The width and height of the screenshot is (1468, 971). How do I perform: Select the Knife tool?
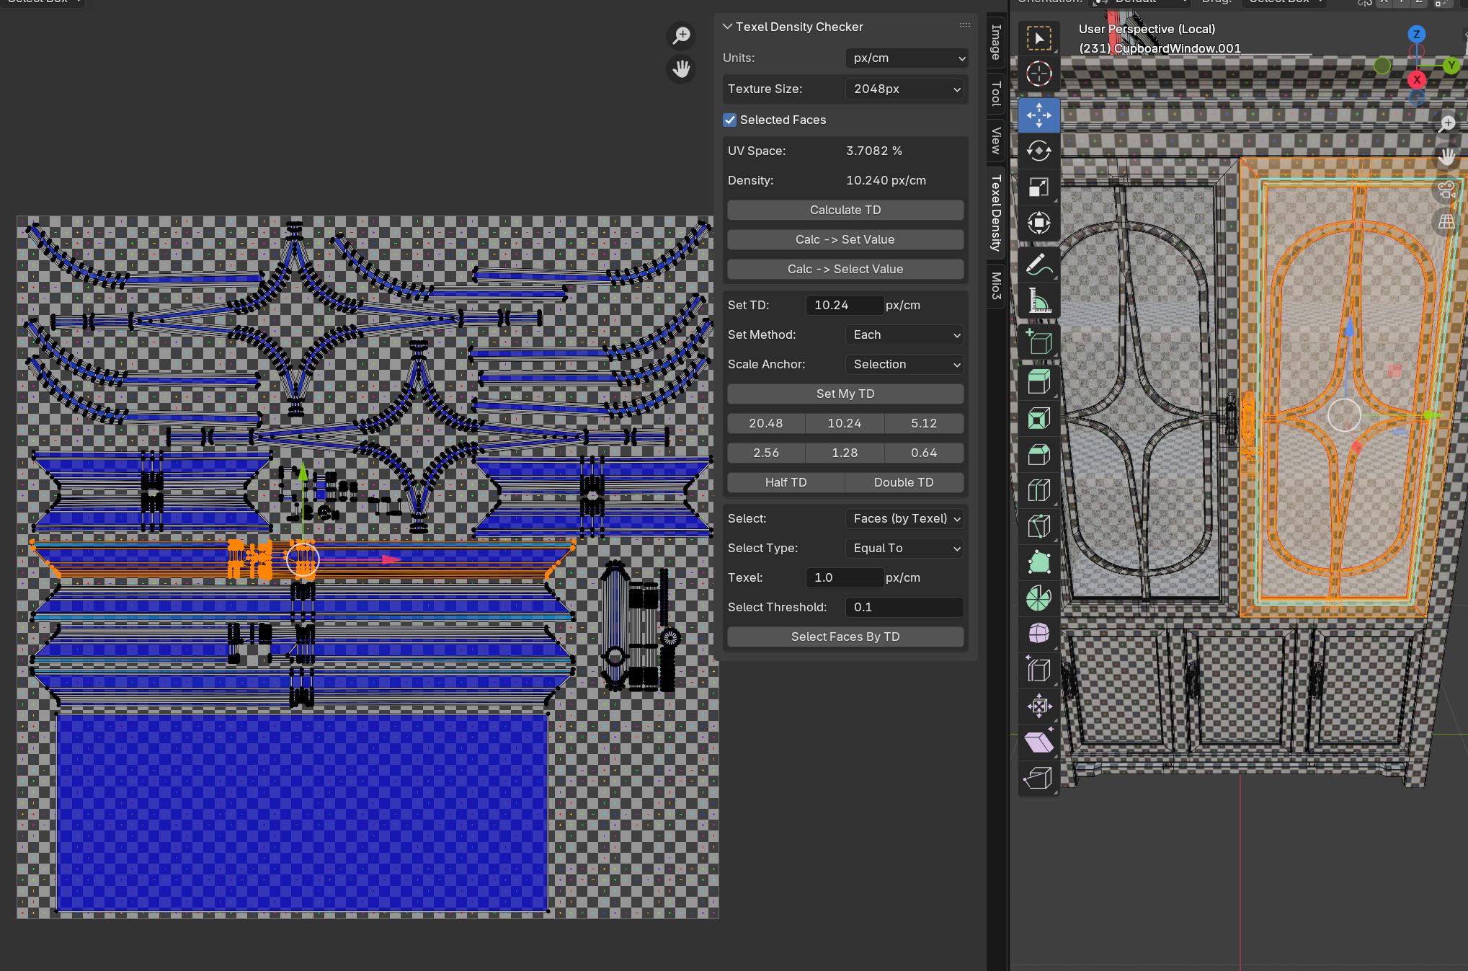[1038, 526]
